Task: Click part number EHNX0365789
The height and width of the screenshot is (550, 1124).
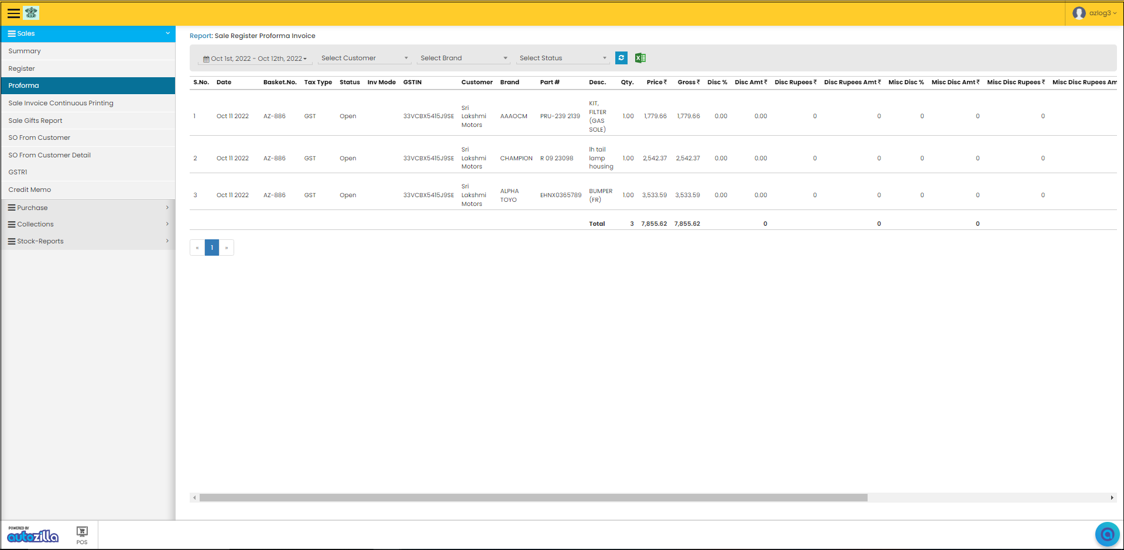Action: (561, 195)
